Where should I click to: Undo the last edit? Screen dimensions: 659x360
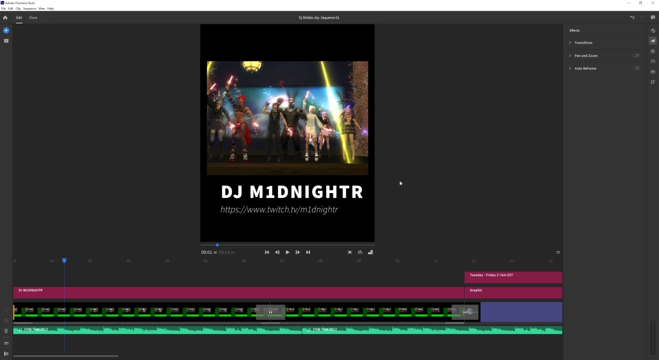[x=632, y=18]
